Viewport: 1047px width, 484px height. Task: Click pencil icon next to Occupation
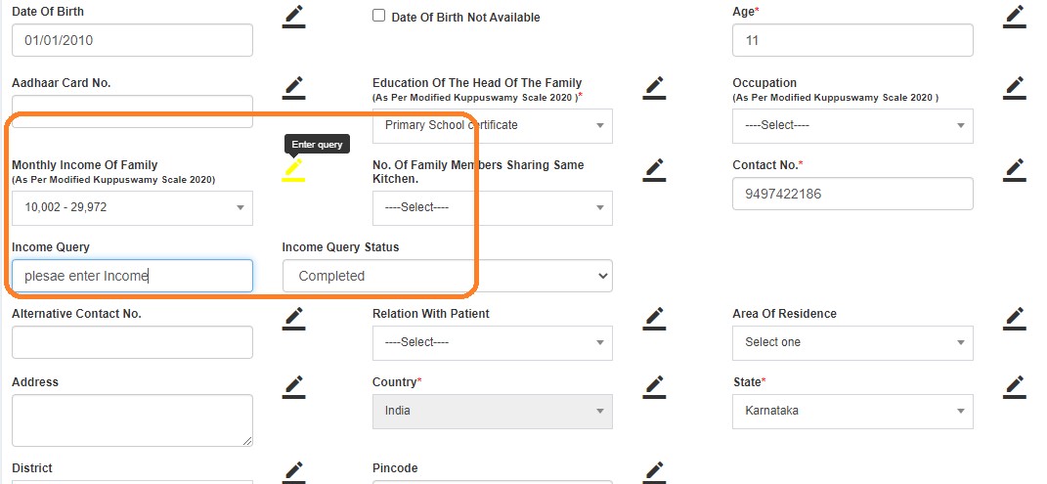pos(1014,88)
